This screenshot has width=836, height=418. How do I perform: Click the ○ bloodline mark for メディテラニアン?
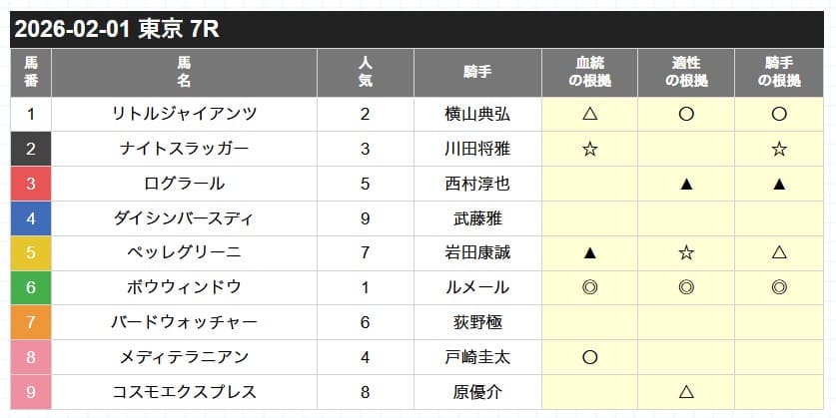click(588, 357)
